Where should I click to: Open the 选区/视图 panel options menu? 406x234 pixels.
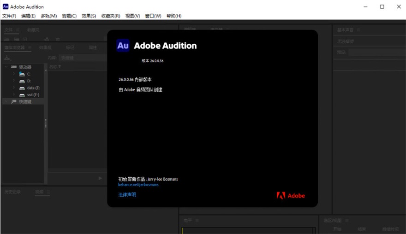(x=347, y=221)
